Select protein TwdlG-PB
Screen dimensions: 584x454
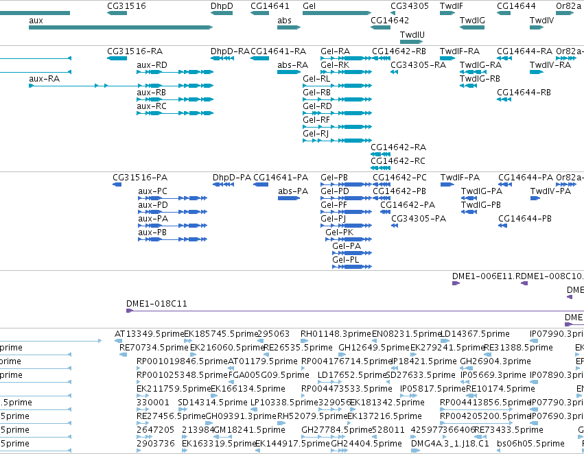point(481,205)
